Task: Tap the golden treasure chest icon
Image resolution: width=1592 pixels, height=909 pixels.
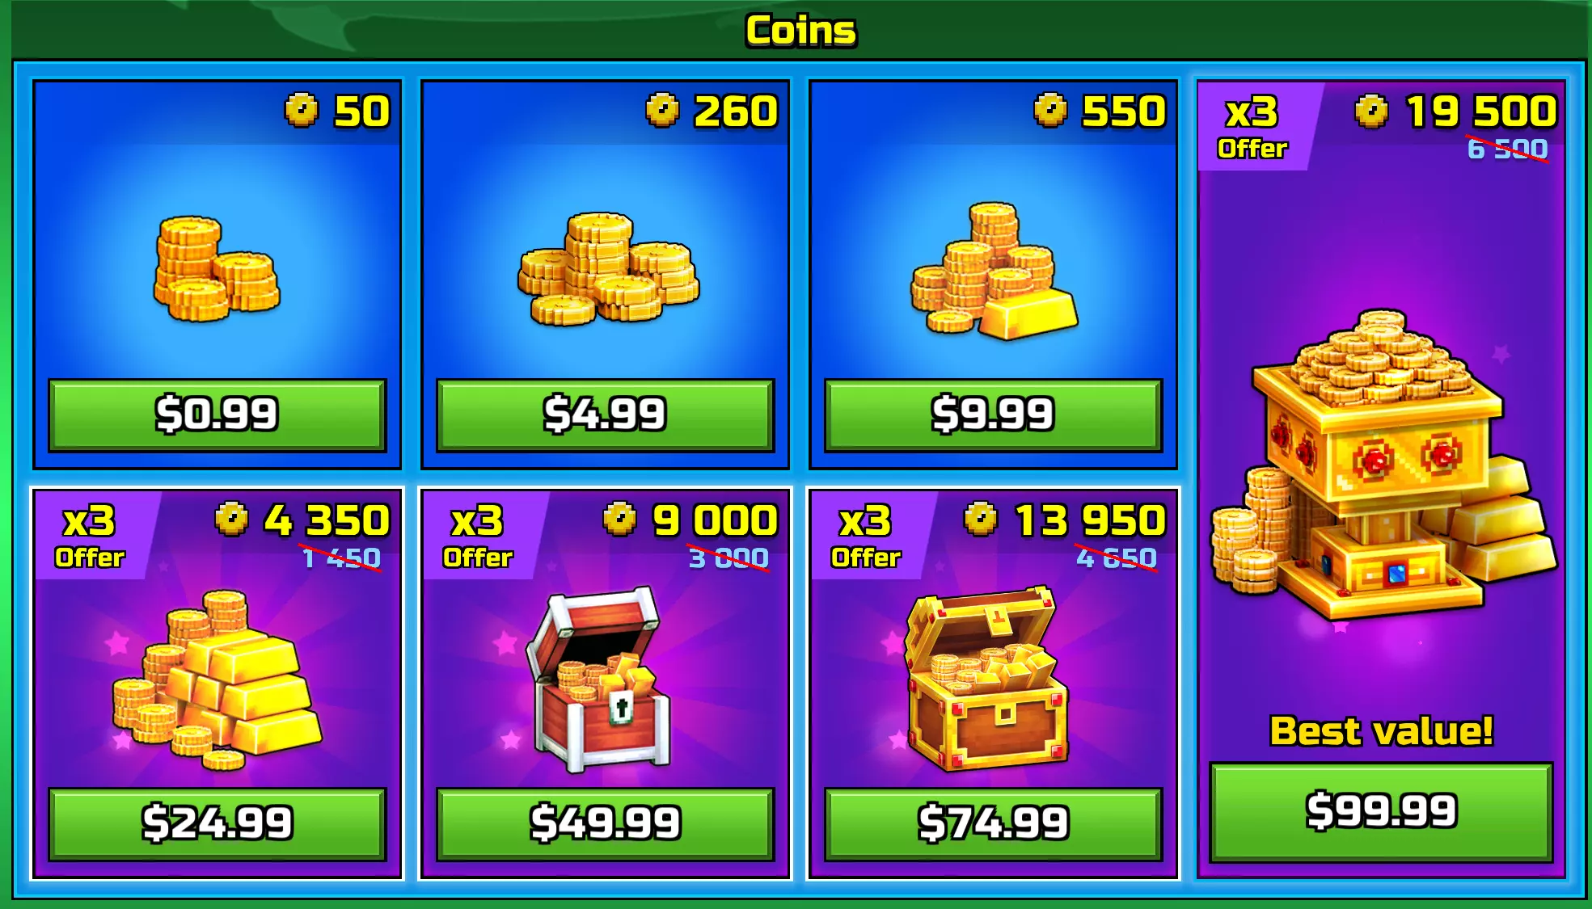Action: [x=985, y=677]
